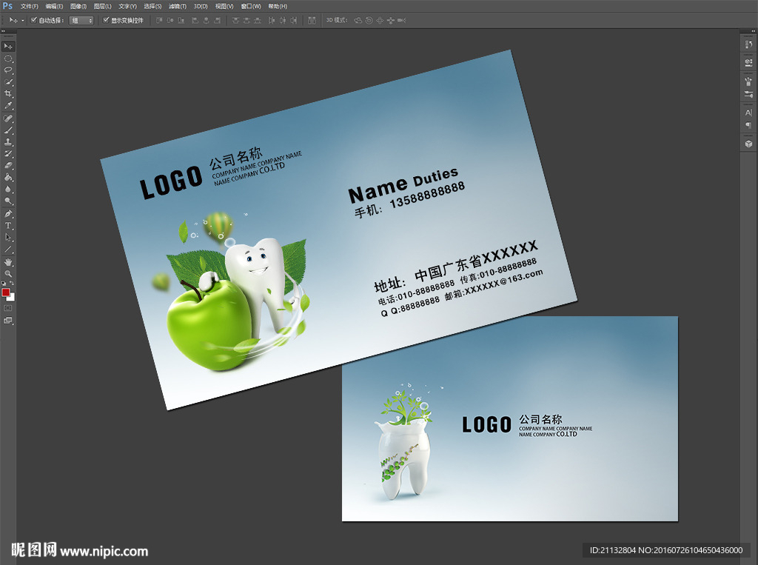Toggle Quick Mask mode icon
The image size is (758, 565).
click(8, 308)
